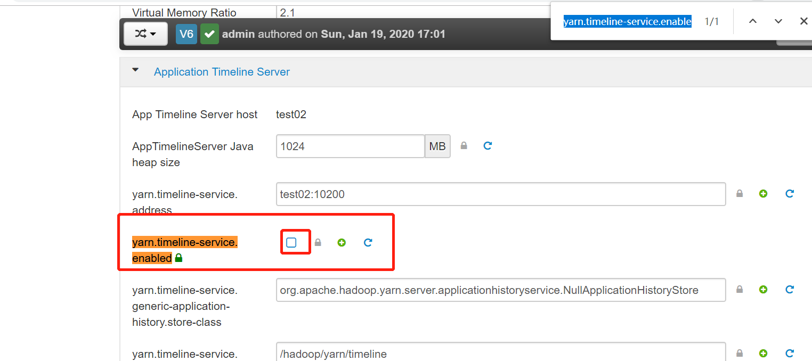Click the AppTimelineServer Java heap size field
This screenshot has width=812, height=361.
(351, 146)
